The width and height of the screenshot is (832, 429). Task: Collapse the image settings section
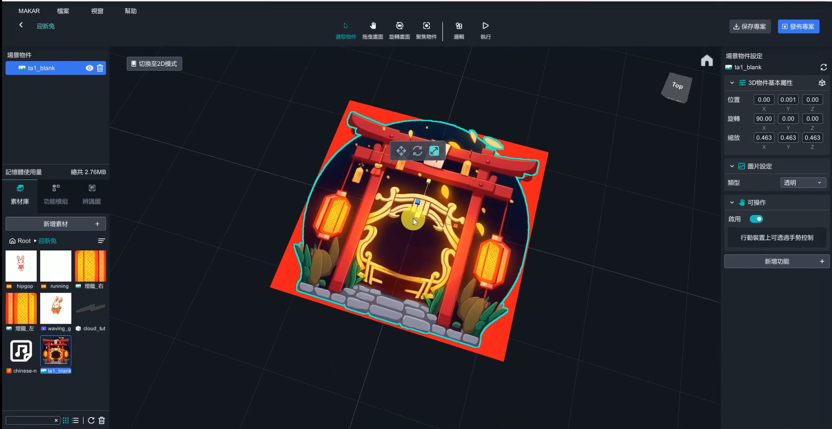pos(732,166)
